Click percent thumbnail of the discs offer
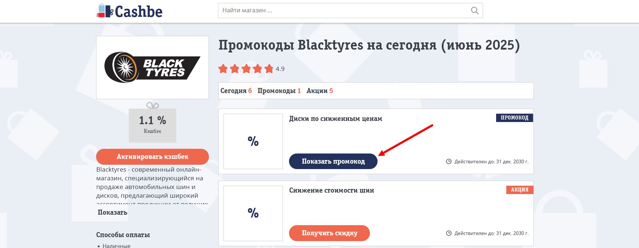Viewport: 639px width, 248px height. coord(253,141)
